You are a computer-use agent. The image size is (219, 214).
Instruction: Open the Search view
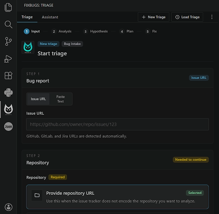point(8,24)
